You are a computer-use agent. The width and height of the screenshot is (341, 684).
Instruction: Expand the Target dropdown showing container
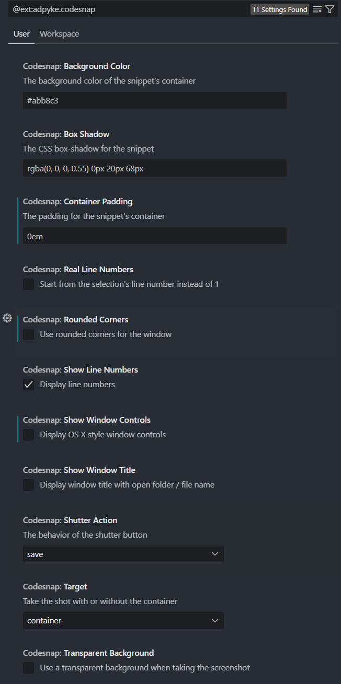pos(123,621)
